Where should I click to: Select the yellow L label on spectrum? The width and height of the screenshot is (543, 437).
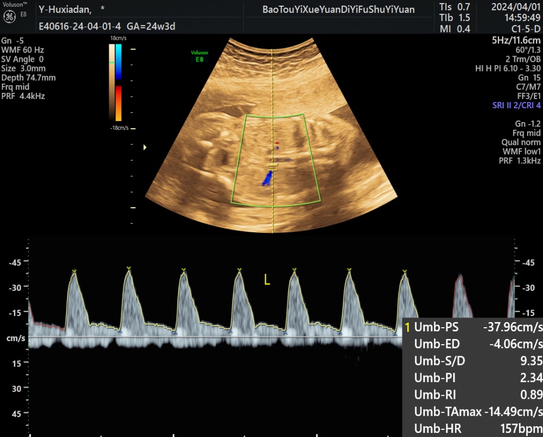pos(267,280)
